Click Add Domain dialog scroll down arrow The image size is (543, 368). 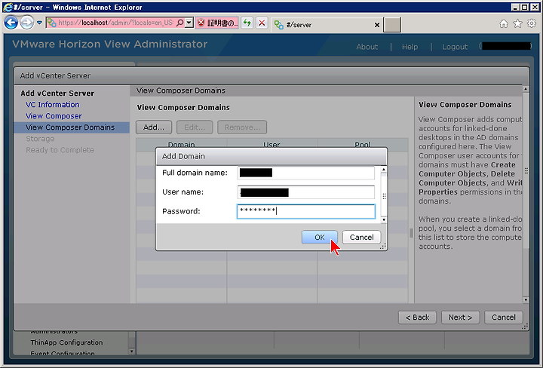pyautogui.click(x=384, y=220)
